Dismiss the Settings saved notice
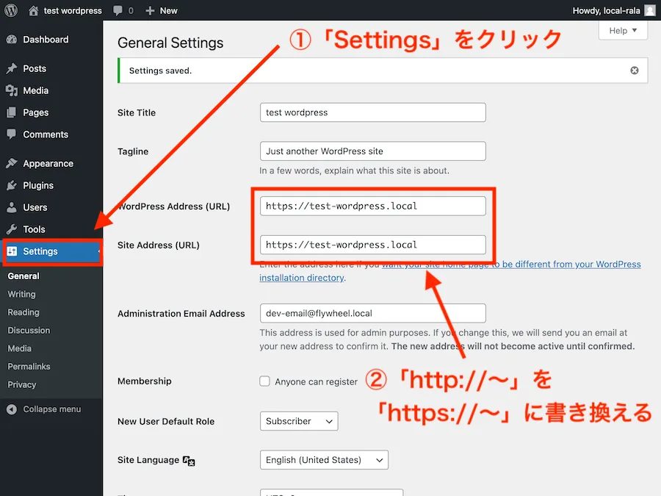 coord(633,70)
